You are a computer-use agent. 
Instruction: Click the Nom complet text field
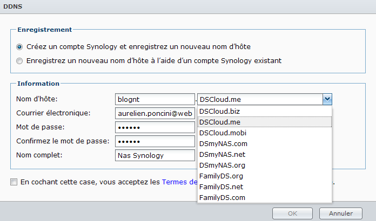[155, 155]
